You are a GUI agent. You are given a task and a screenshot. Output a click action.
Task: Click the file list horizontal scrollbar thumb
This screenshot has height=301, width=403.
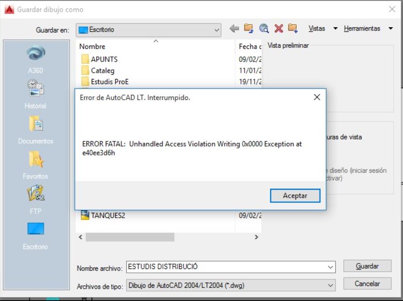[x=130, y=237]
